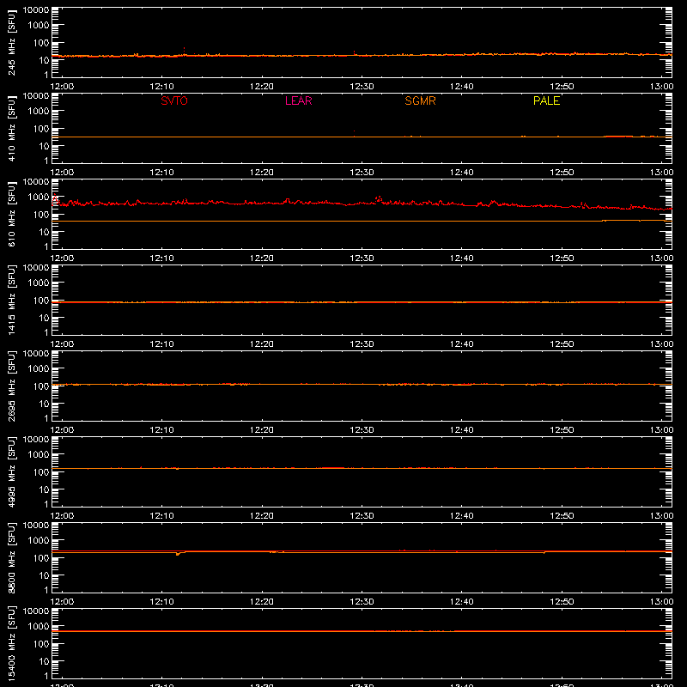Screen dimensions: 687x687
Task: Click the 100 tick on 610 MHz axis
Action: point(41,215)
